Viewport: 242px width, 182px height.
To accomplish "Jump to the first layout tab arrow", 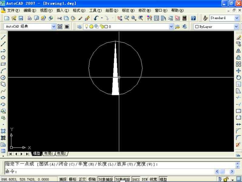I will pyautogui.click(x=10, y=154).
